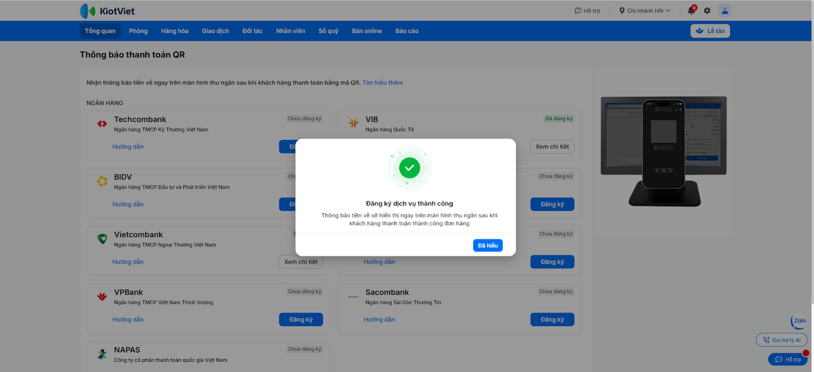Go to the Tổng quan menu

pos(100,31)
